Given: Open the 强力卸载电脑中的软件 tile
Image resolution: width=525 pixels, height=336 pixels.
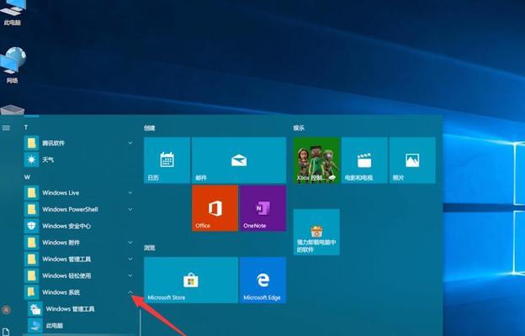Looking at the screenshot, I should tap(316, 232).
